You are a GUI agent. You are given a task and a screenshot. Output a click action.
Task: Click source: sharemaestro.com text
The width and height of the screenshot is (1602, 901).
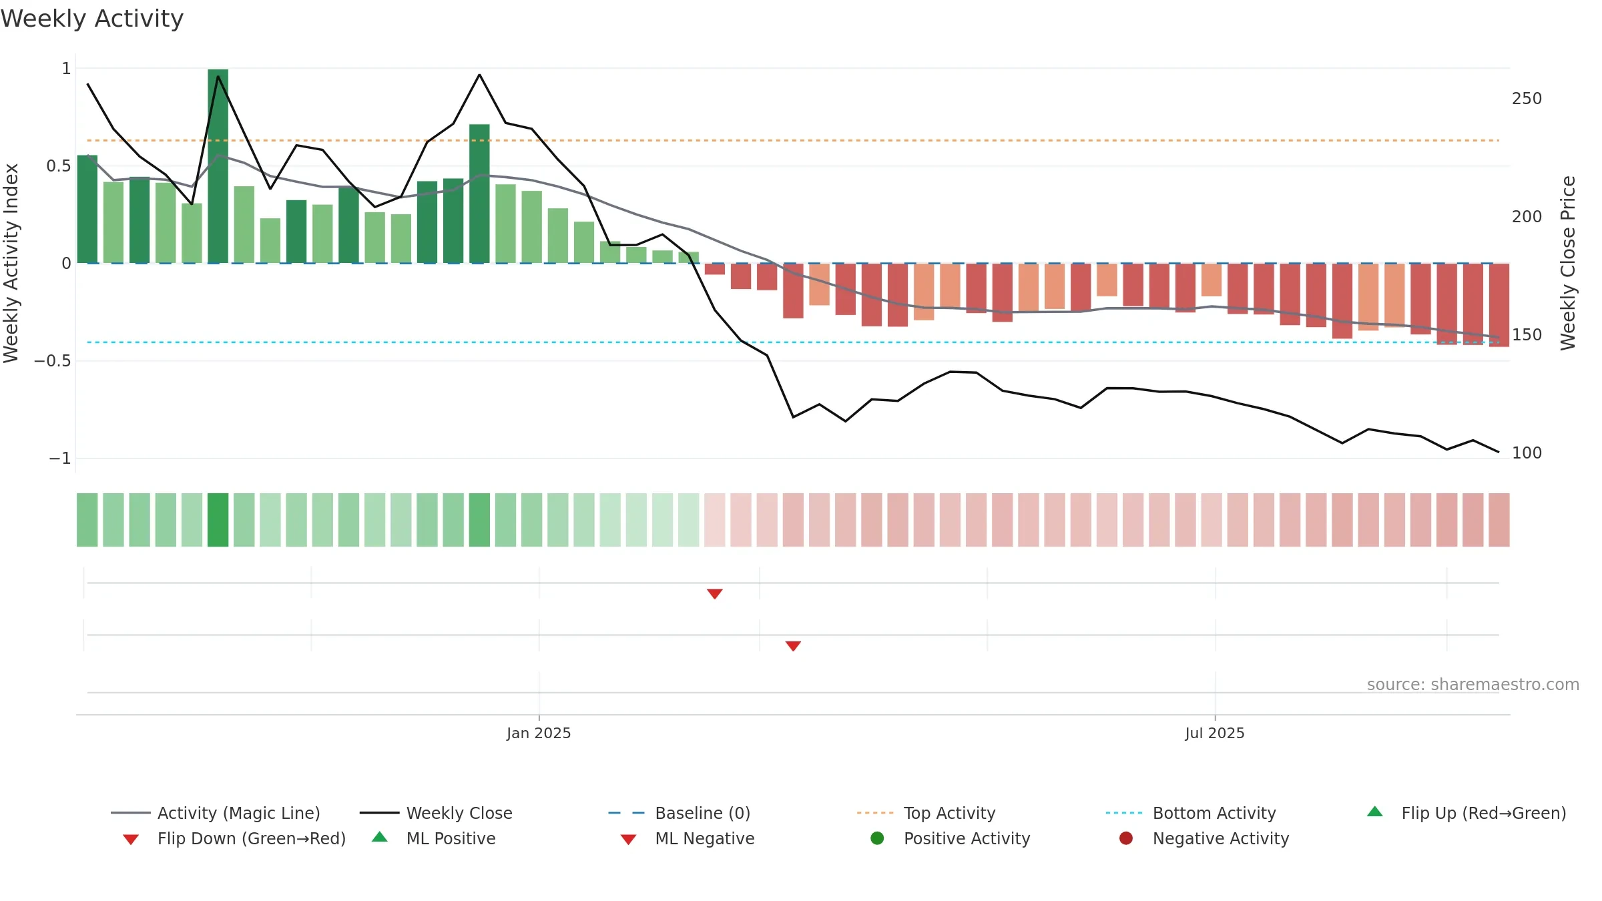(x=1473, y=684)
